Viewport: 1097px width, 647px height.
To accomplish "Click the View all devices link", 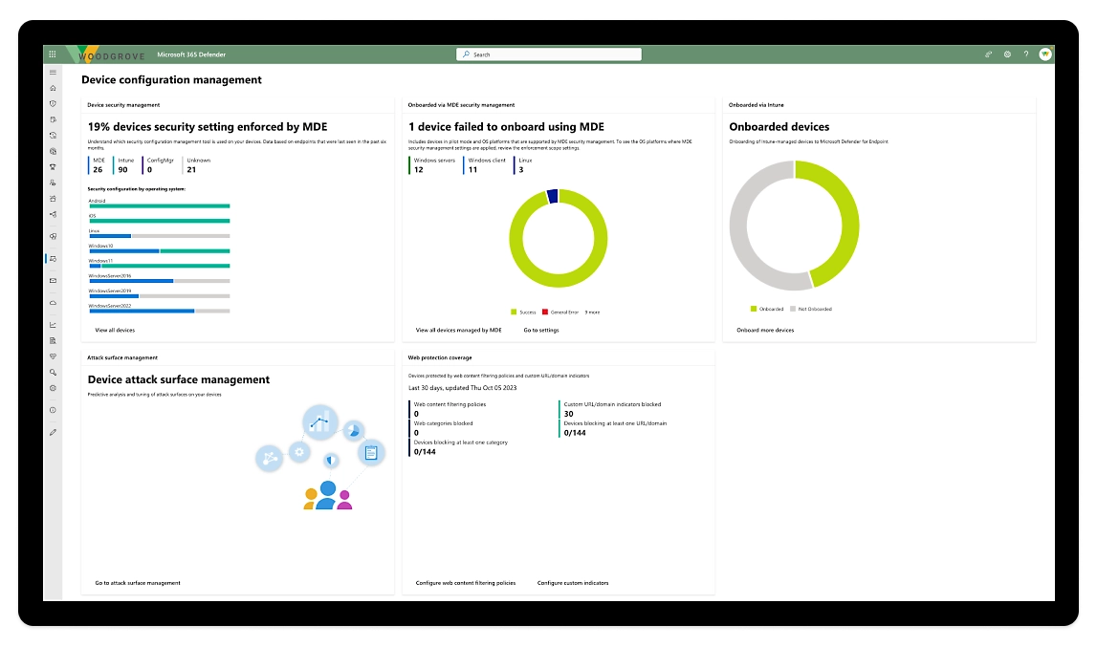I will 115,330.
